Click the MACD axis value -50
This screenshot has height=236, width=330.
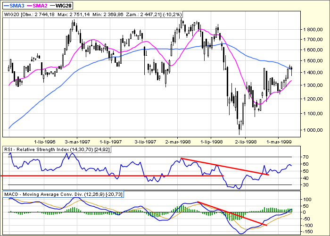click(x=307, y=219)
